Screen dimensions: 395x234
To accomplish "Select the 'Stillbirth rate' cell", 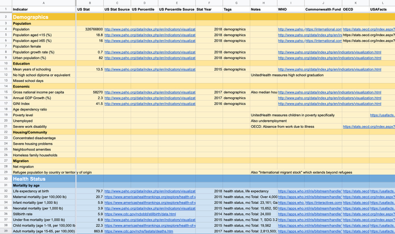I will coord(43,214).
